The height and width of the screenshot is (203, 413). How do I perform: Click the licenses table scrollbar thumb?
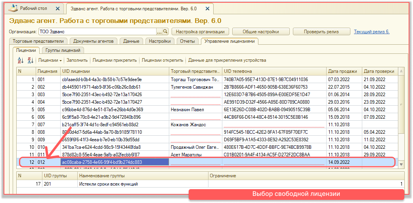click(x=401, y=104)
